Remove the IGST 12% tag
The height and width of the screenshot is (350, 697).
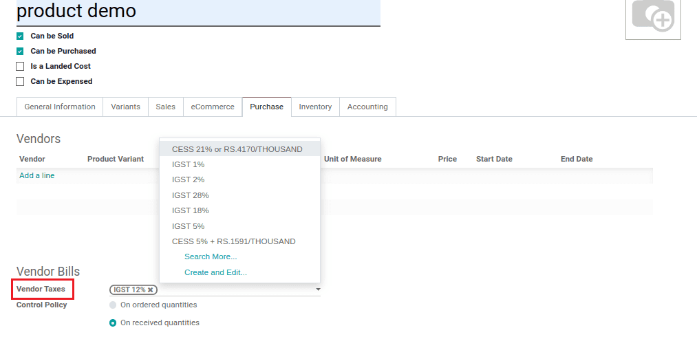pos(151,289)
